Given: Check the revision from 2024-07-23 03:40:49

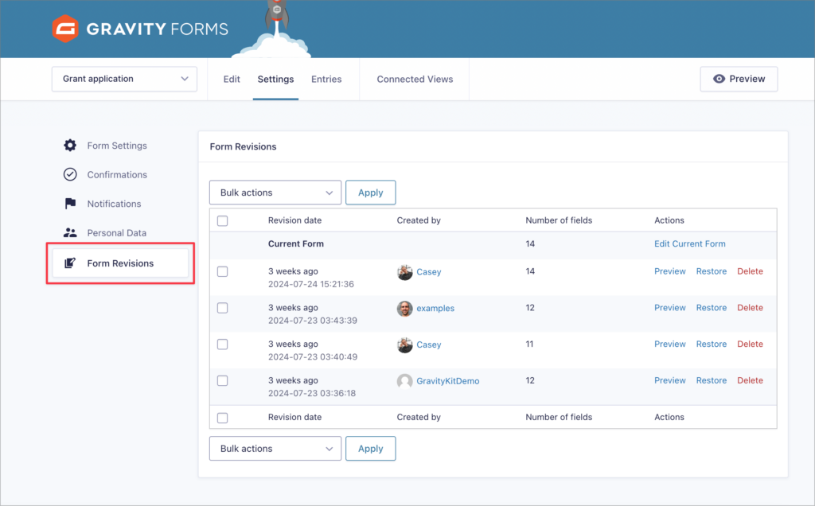Looking at the screenshot, I should click(x=223, y=344).
